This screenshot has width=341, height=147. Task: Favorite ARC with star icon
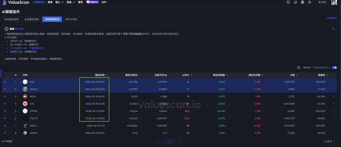5,82
